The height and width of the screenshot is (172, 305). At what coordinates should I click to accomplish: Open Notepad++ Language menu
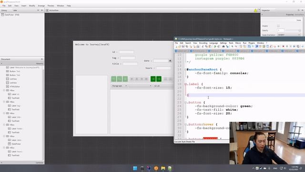pos(213,43)
